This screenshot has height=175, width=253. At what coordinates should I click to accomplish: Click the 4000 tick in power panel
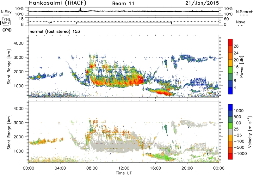pos(19,43)
